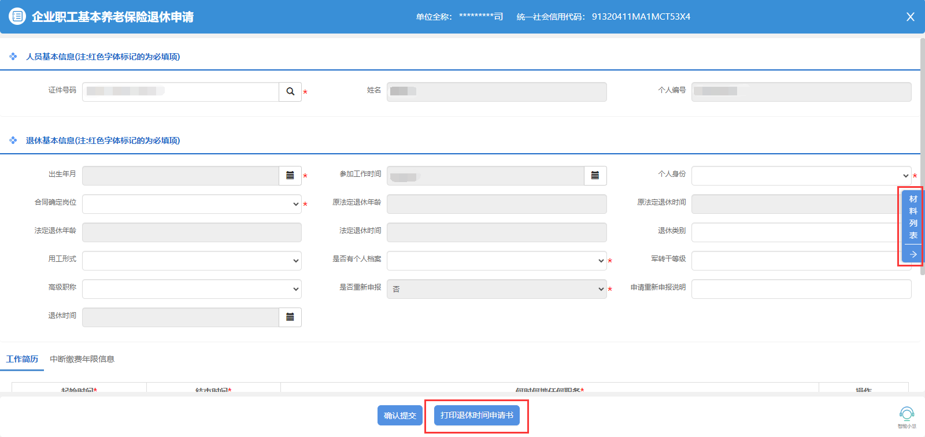Viewport: 925px width, 437px height.
Task: Click the search icon beside 证件号码 field
Action: (x=290, y=92)
